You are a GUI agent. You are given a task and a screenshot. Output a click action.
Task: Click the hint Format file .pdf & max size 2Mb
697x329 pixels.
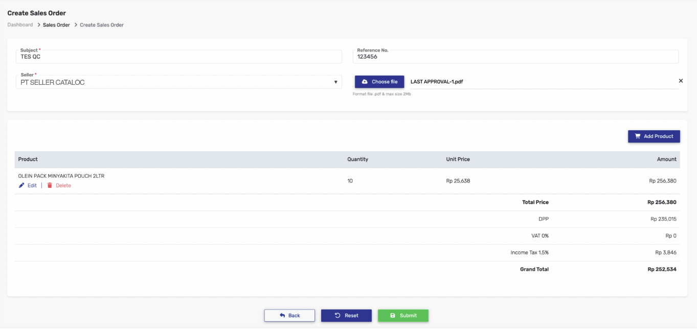click(x=382, y=95)
